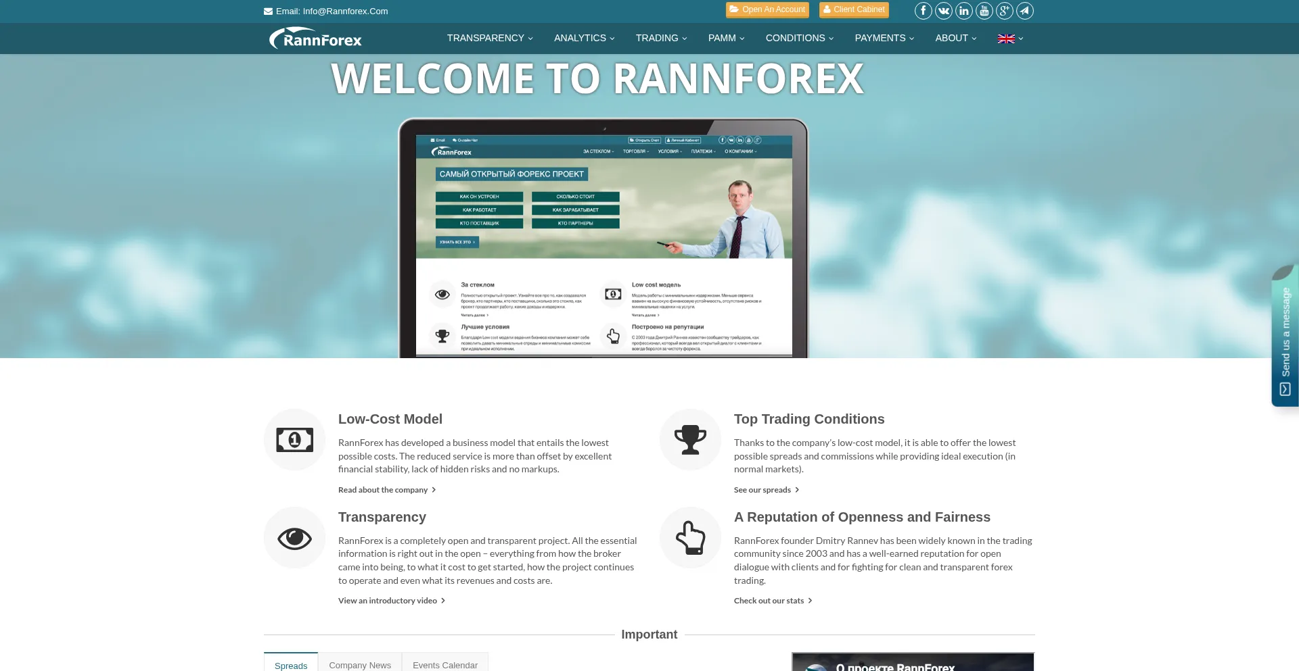
Task: Follow View an introductory video link
Action: tap(392, 601)
